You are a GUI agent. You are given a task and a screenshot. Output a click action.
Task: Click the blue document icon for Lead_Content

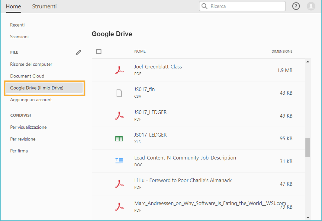click(119, 161)
